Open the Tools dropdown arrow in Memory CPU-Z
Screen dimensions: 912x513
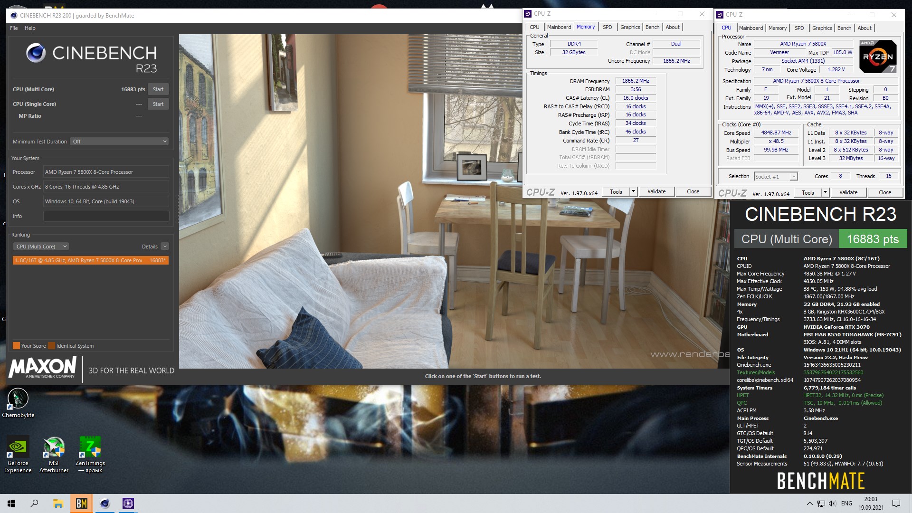click(x=633, y=191)
